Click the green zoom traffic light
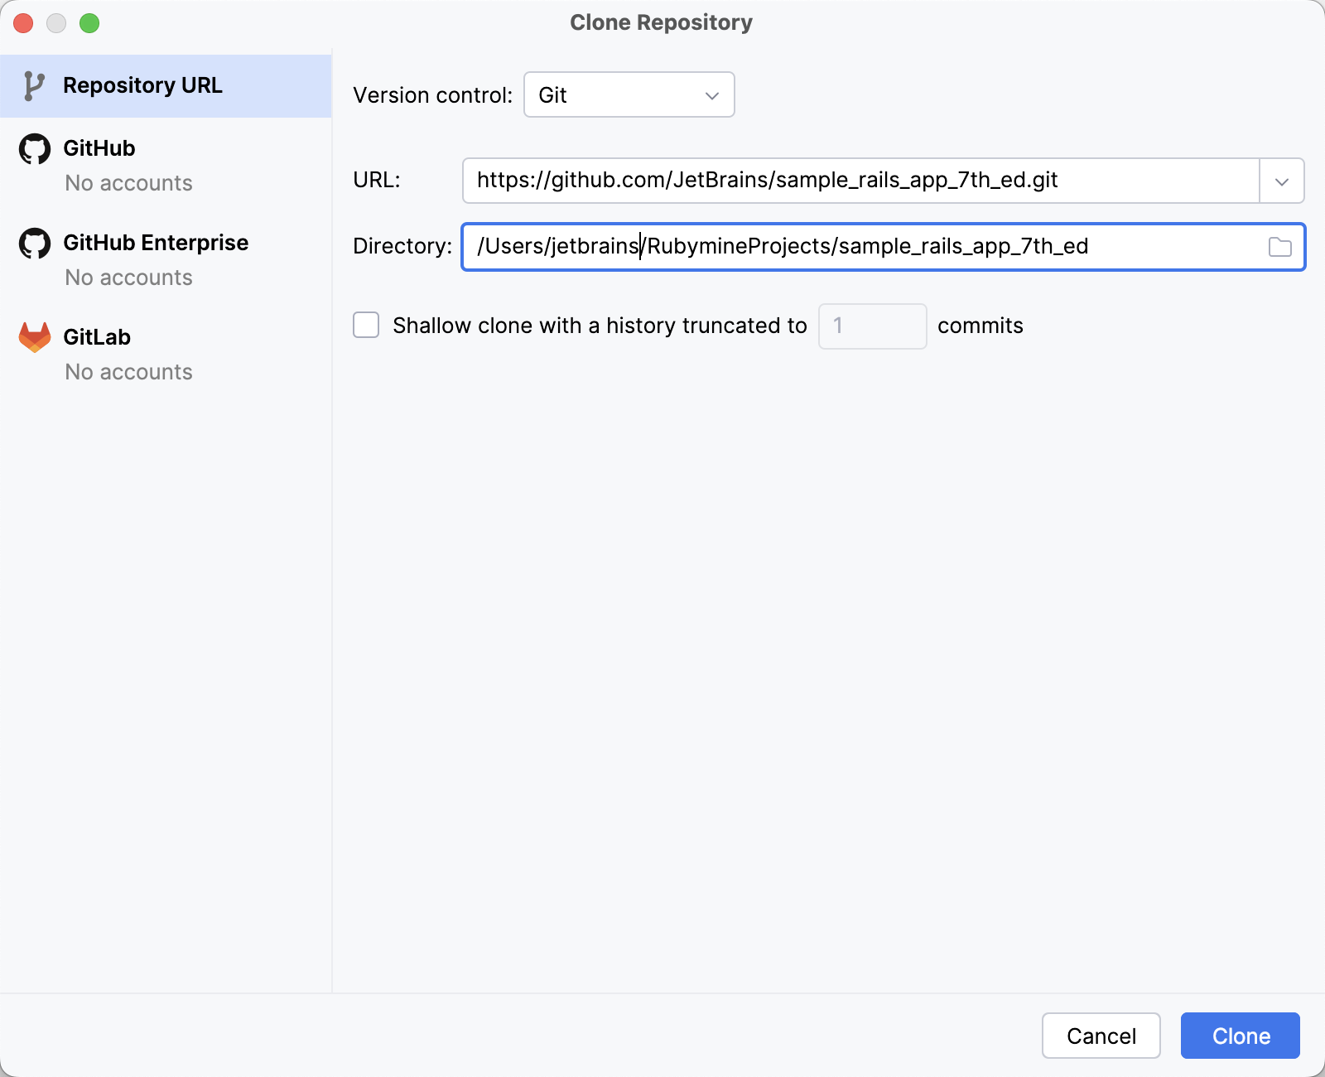Viewport: 1325px width, 1077px height. (90, 23)
